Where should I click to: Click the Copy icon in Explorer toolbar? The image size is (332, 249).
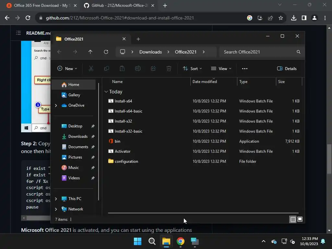tap(106, 68)
